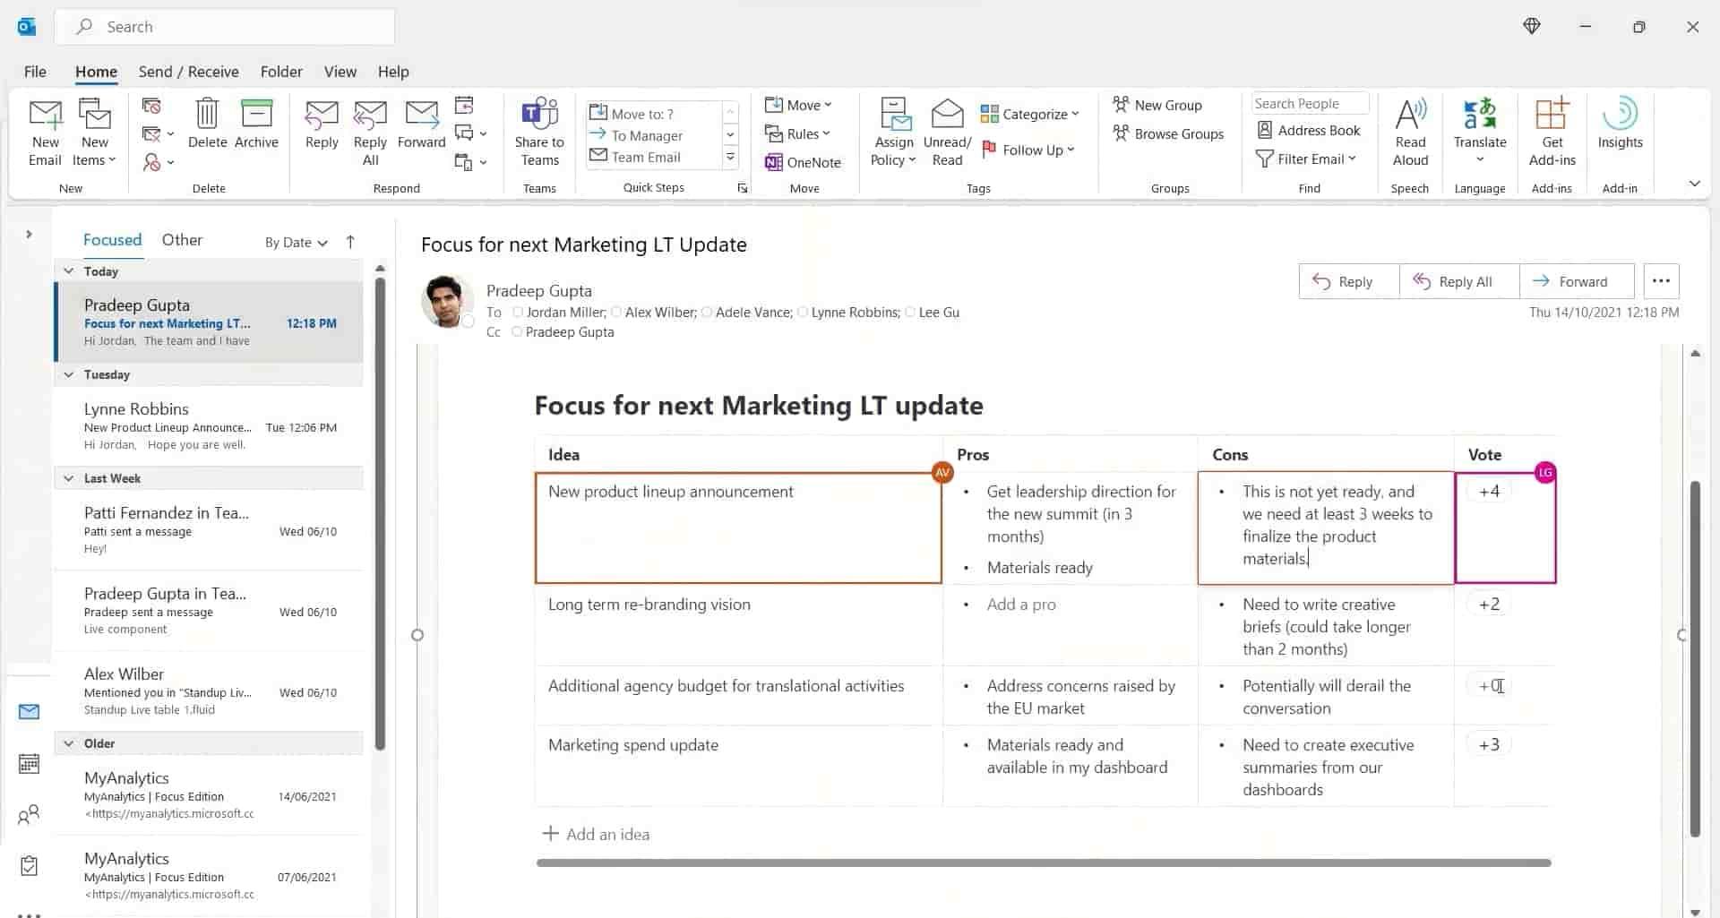
Task: Open Alex Wilber's message
Action: pyautogui.click(x=210, y=691)
